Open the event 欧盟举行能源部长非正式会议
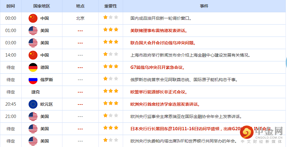The width and height of the screenshot is (287, 147). pyautogui.click(x=159, y=92)
